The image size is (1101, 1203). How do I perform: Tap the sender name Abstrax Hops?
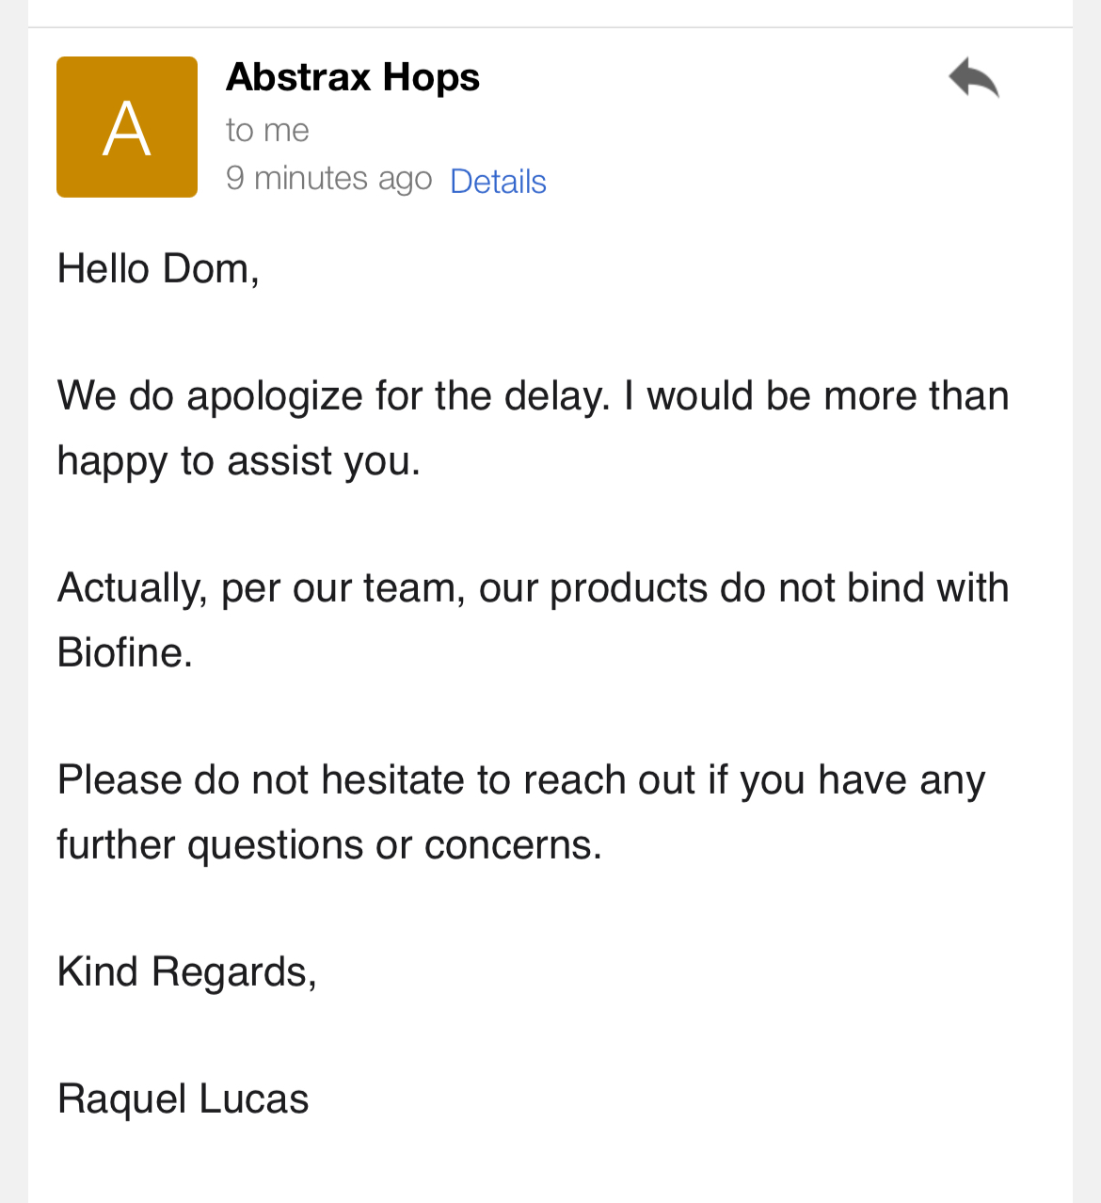tap(353, 77)
